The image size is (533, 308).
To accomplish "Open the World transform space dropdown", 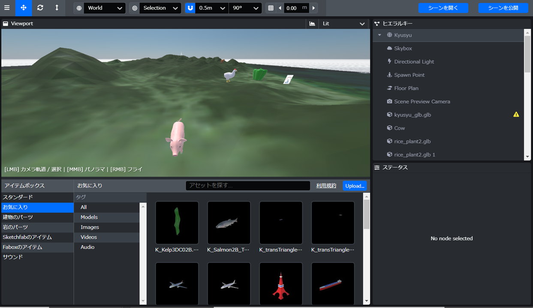I will pyautogui.click(x=105, y=8).
